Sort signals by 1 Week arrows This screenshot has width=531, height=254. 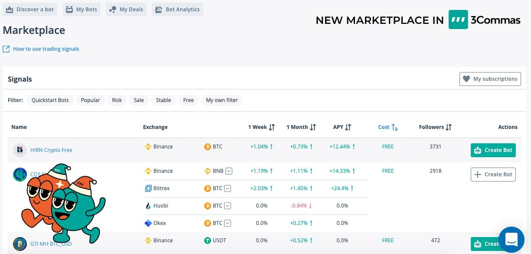click(x=272, y=127)
